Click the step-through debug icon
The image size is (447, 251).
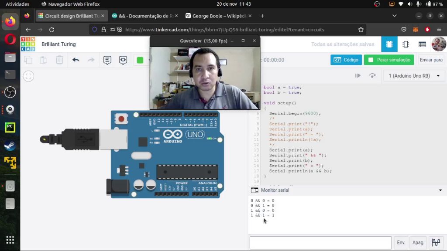pos(358,75)
